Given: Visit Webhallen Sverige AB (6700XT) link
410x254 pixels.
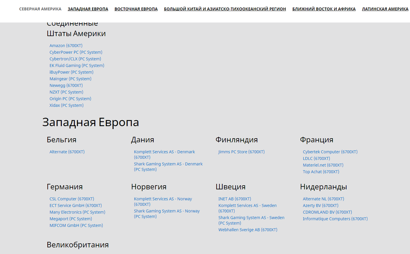Looking at the screenshot, I should click(x=248, y=230).
